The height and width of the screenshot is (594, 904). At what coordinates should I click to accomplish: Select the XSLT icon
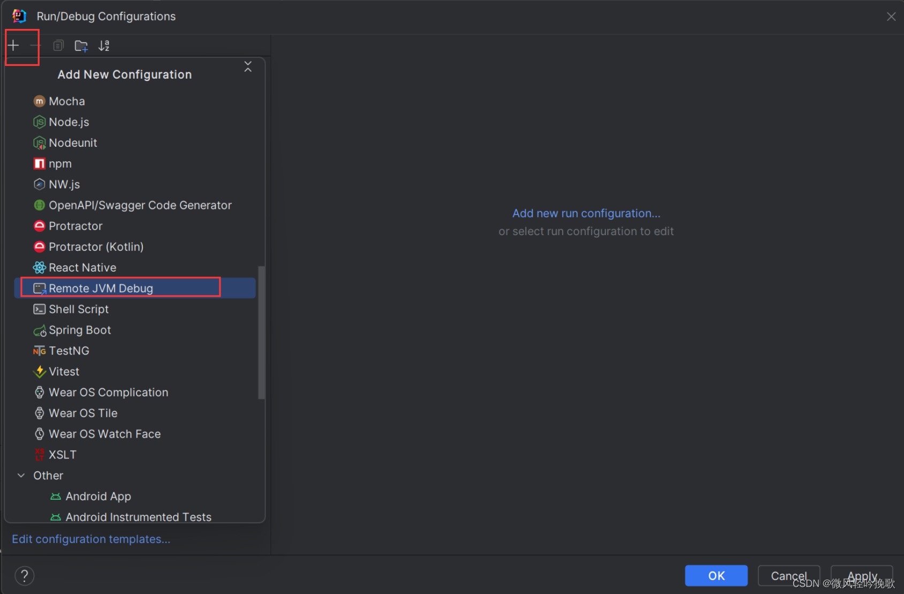[39, 455]
